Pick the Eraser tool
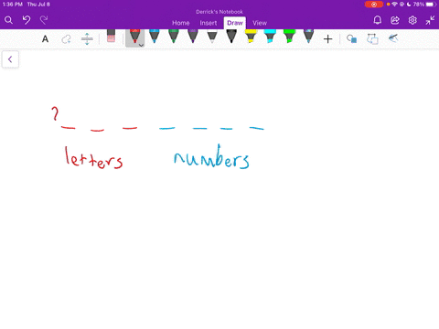The image size is (439, 329). pos(112,36)
